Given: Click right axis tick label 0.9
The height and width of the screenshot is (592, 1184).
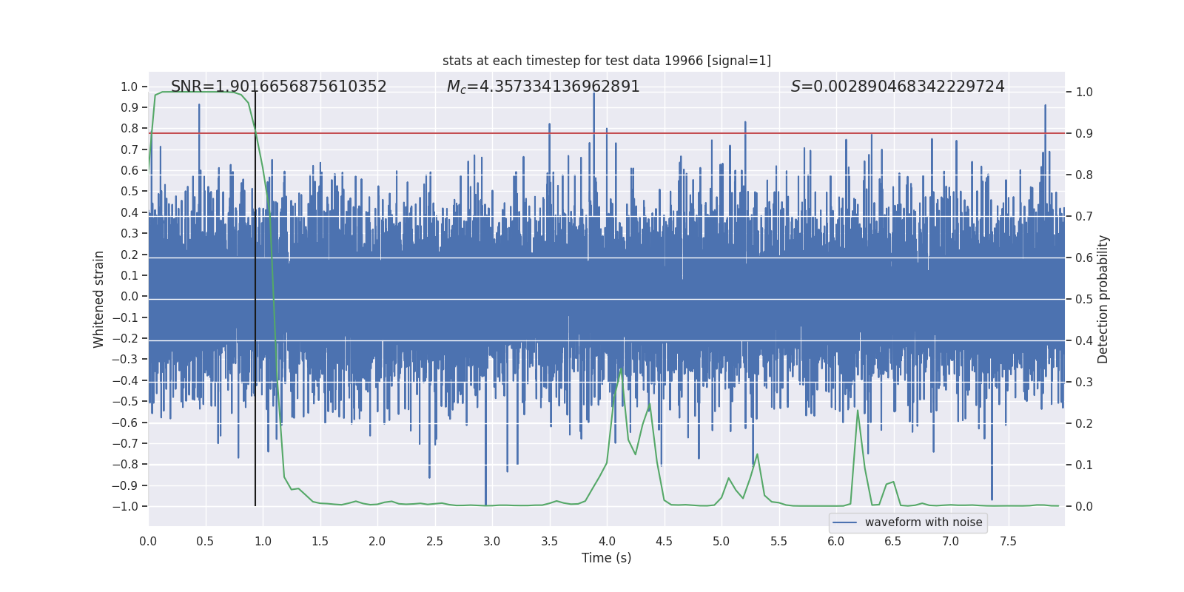Looking at the screenshot, I should 1084,133.
